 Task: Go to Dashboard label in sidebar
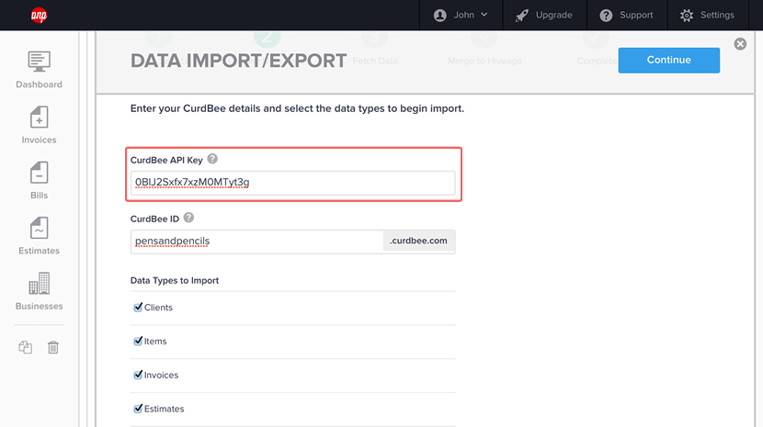(x=39, y=84)
